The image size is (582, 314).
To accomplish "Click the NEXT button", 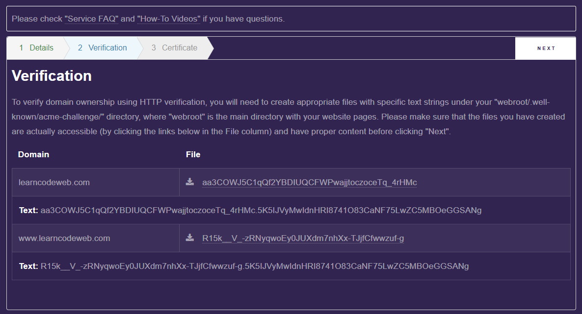I will coord(545,48).
